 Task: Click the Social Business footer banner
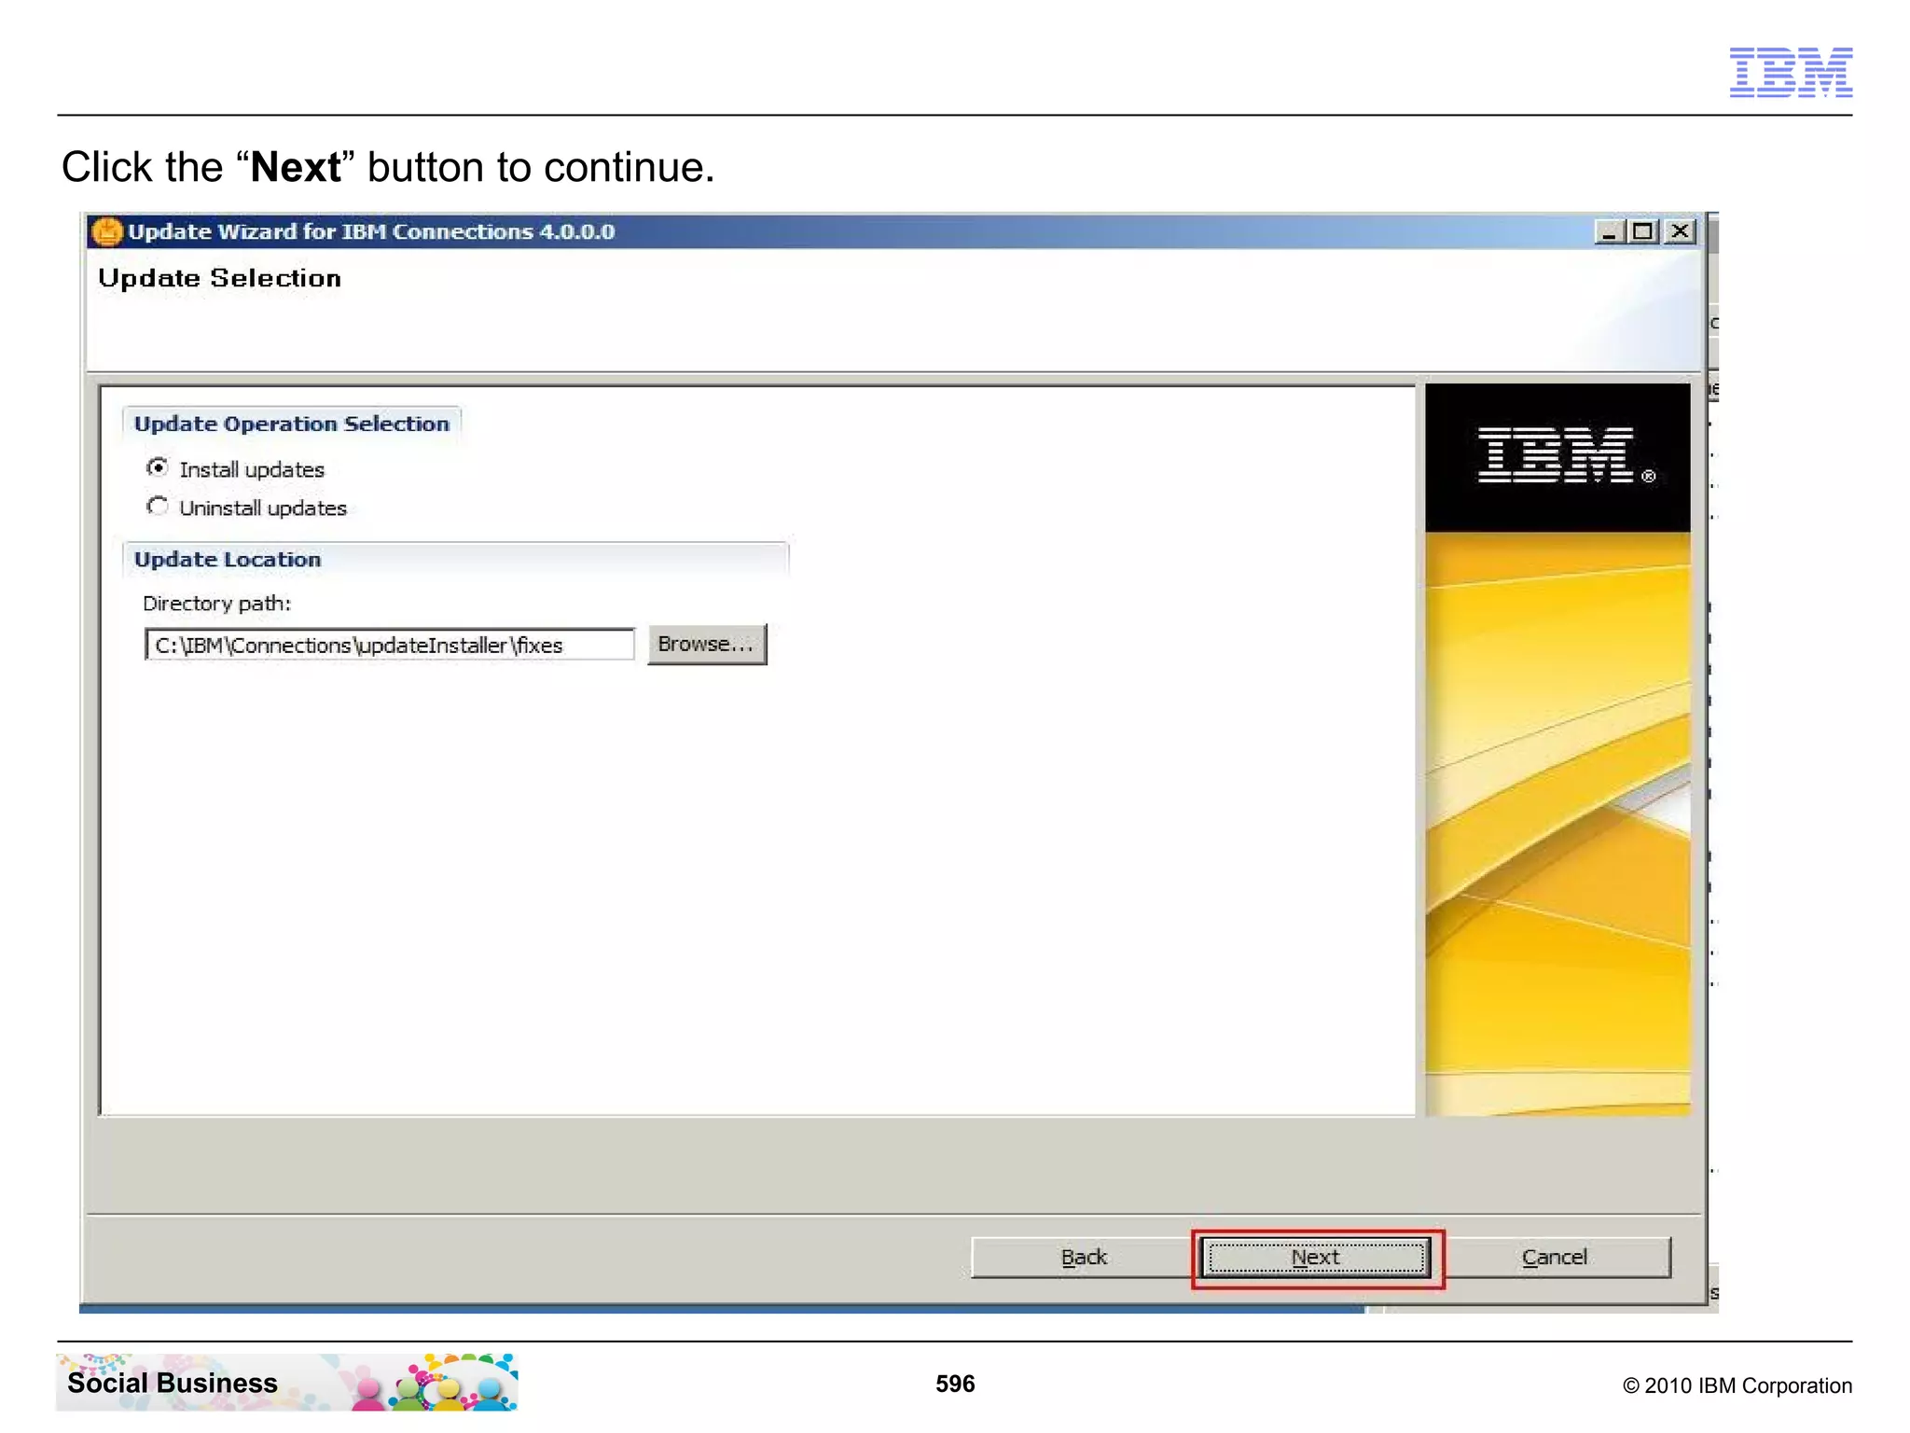287,1382
